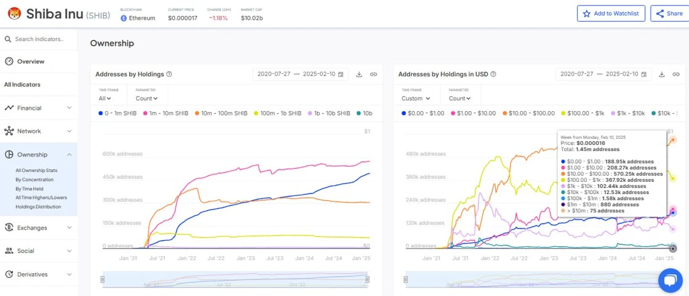689x296 pixels.
Task: Open All Time Highers/Lowers indicator
Action: (41, 197)
